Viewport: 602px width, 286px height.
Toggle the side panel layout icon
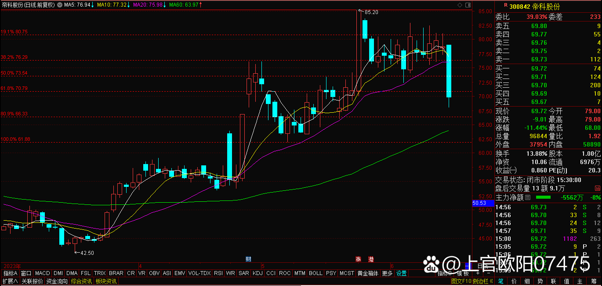pyautogui.click(x=468, y=5)
